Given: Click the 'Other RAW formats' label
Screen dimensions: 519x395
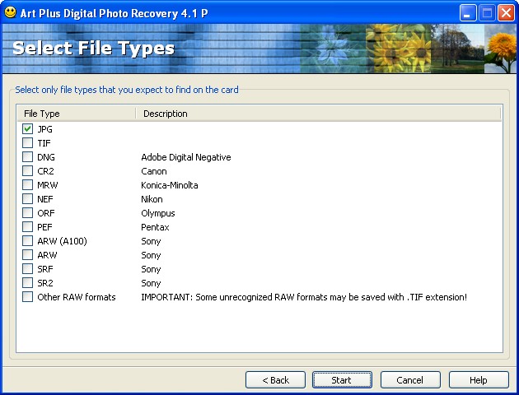Looking at the screenshot, I should tap(77, 297).
